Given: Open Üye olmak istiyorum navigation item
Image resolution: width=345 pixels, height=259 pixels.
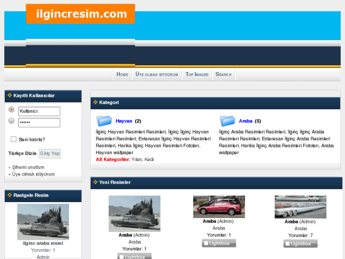Looking at the screenshot, I should [157, 74].
